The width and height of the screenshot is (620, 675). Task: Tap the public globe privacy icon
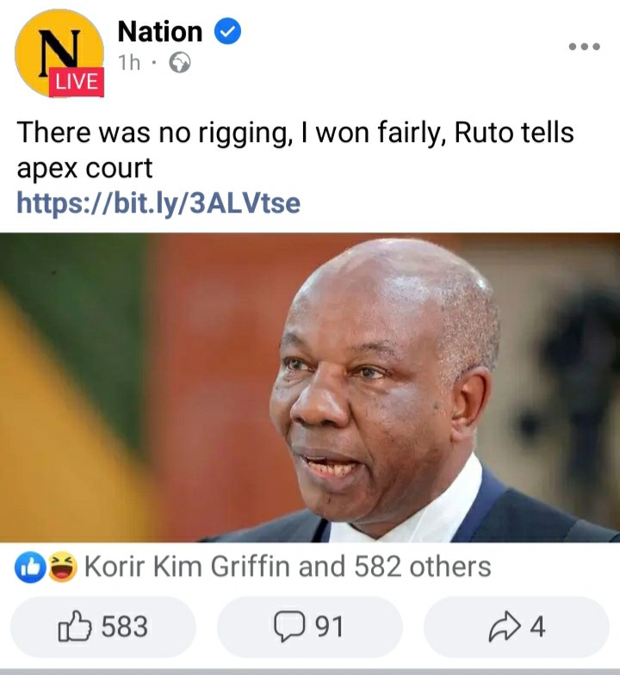[x=180, y=63]
